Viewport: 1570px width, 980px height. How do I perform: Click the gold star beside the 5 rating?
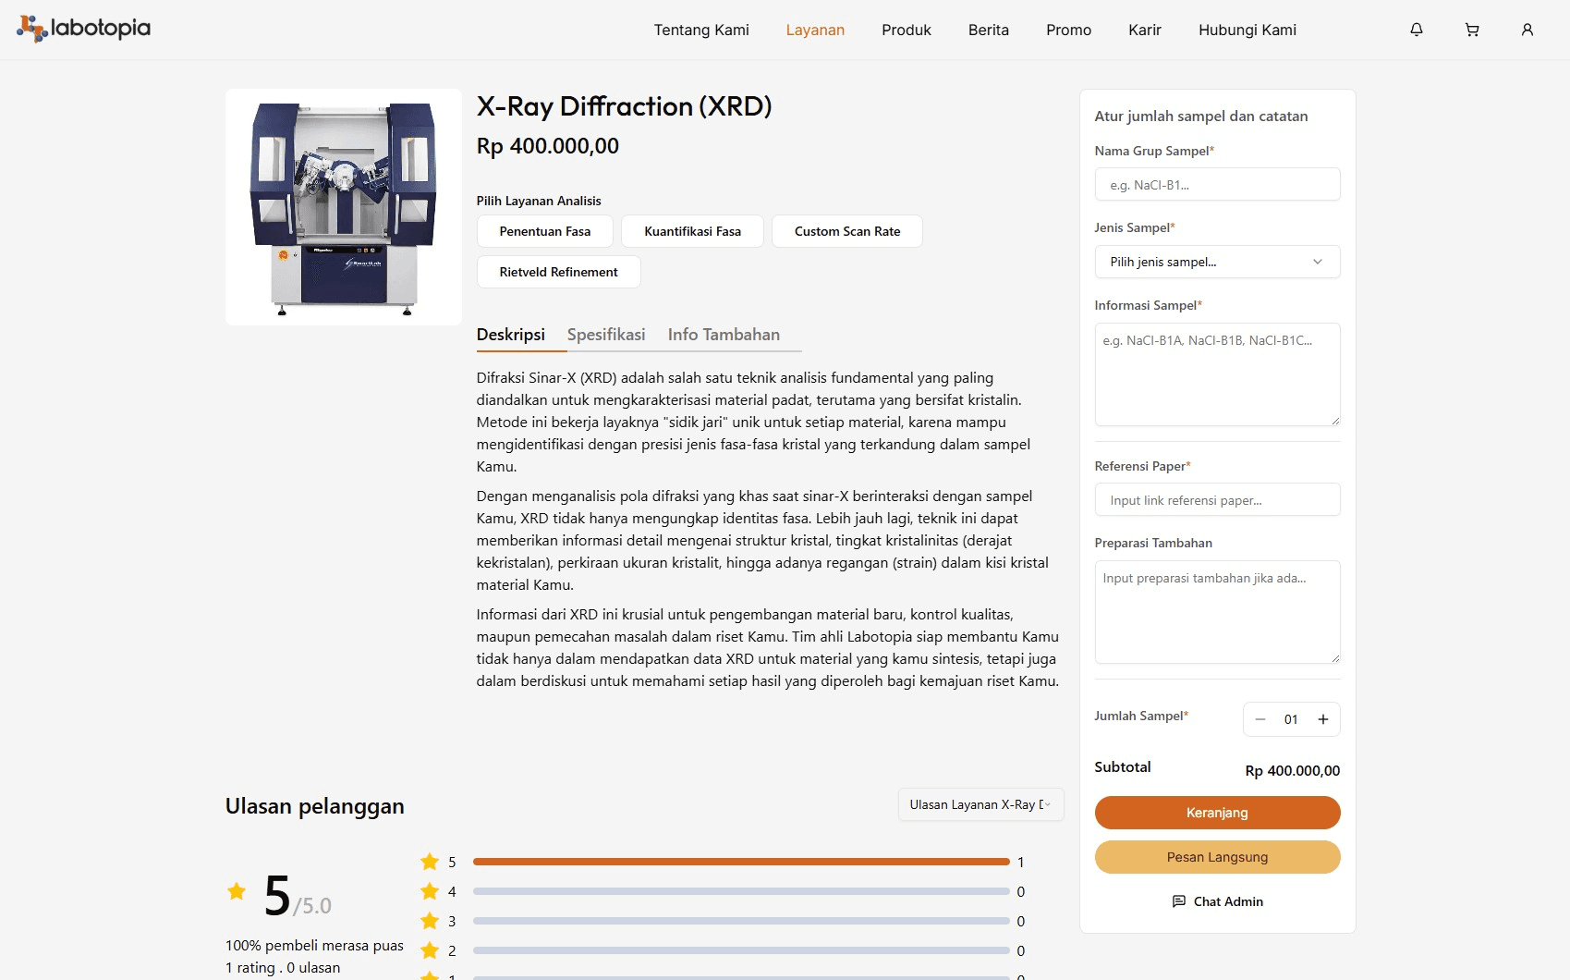coord(237,891)
